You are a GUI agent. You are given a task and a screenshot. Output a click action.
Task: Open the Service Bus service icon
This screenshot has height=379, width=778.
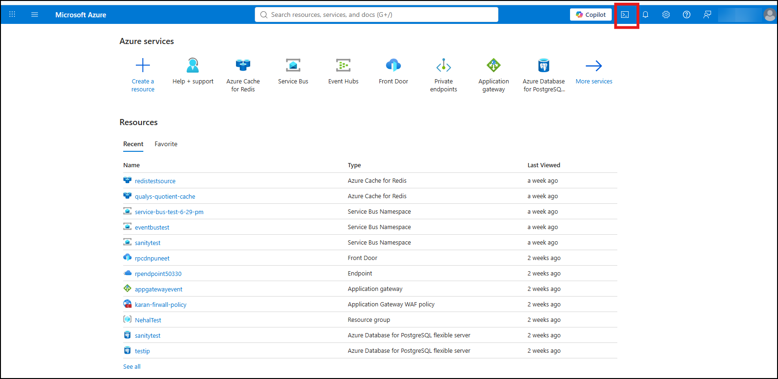[293, 65]
